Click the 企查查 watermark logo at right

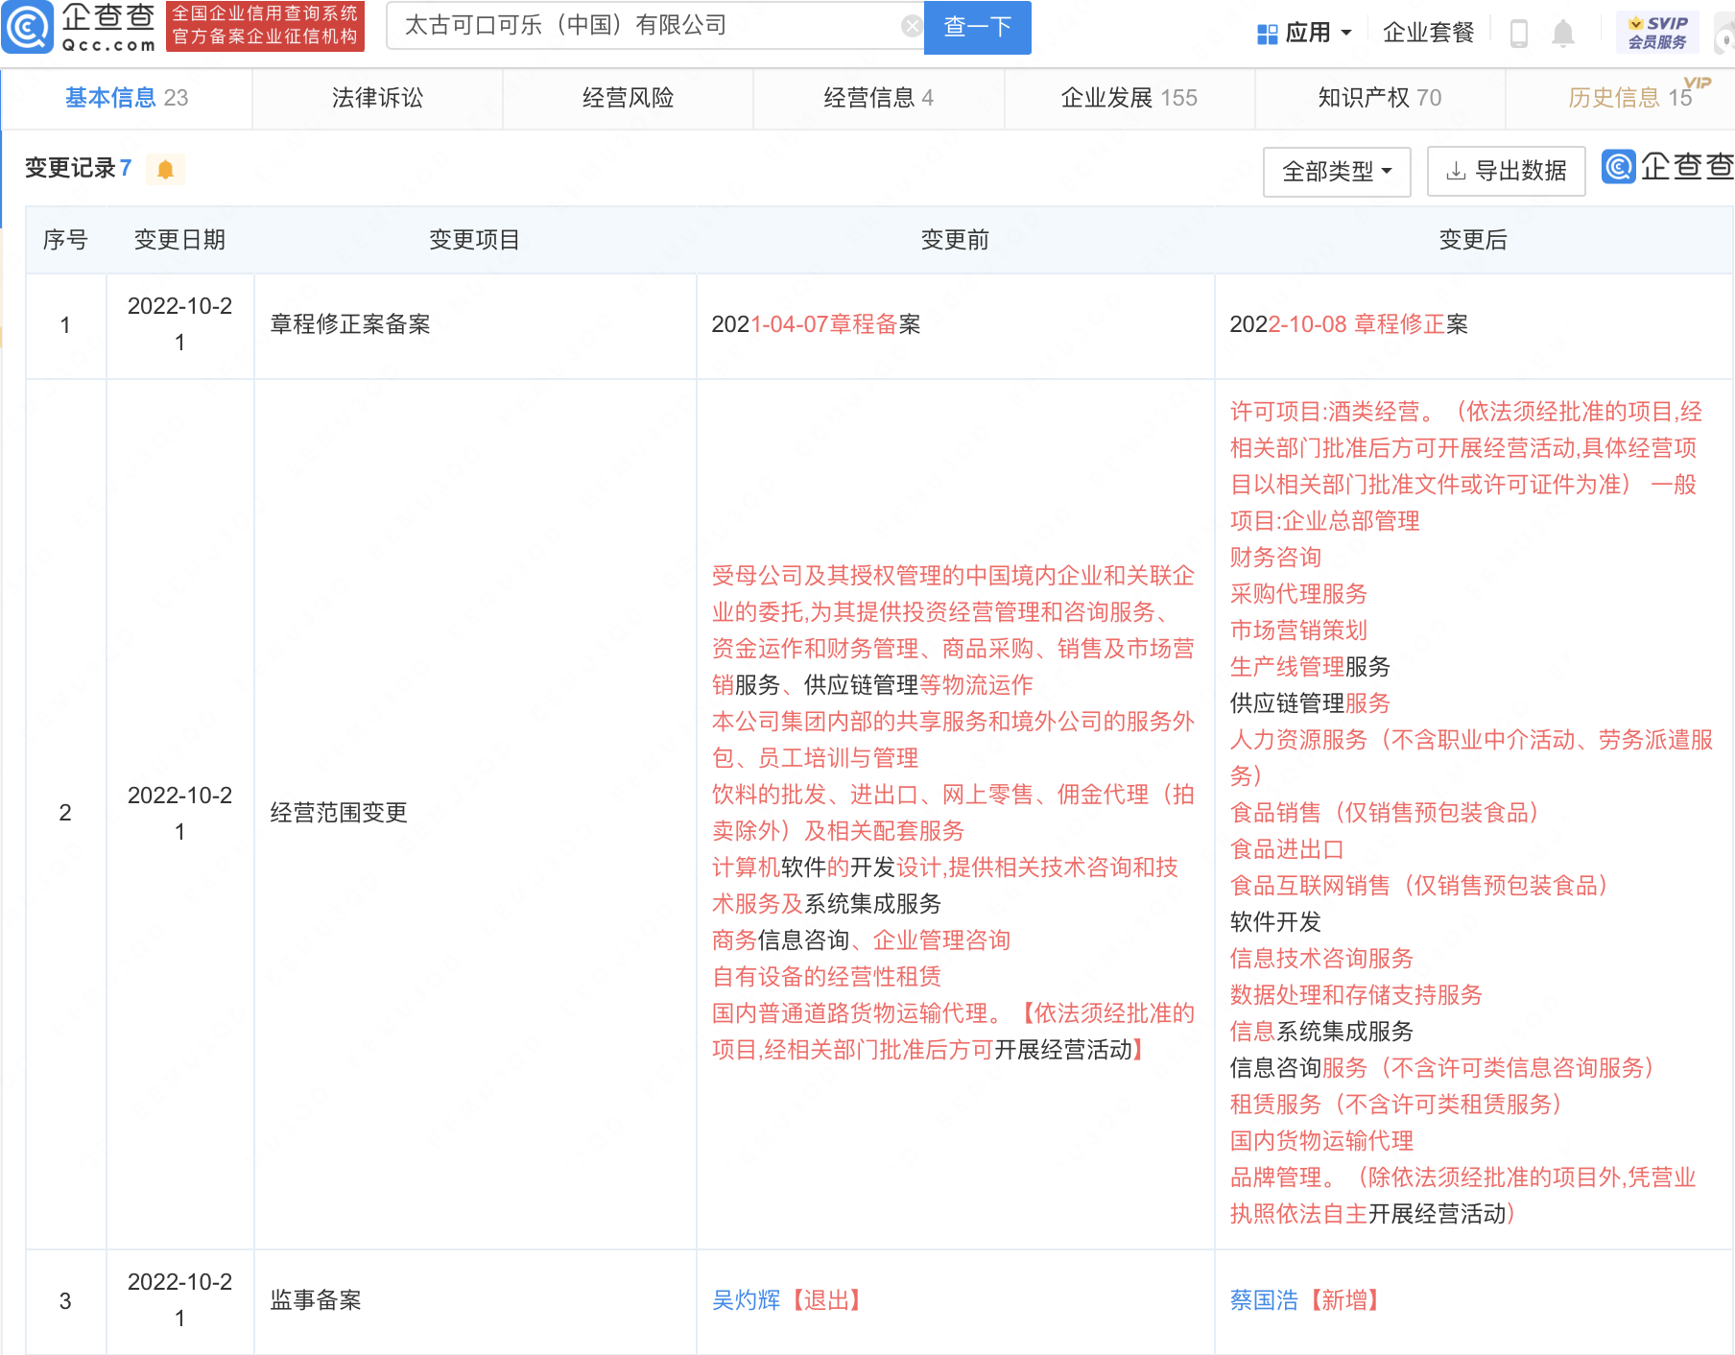[1668, 167]
